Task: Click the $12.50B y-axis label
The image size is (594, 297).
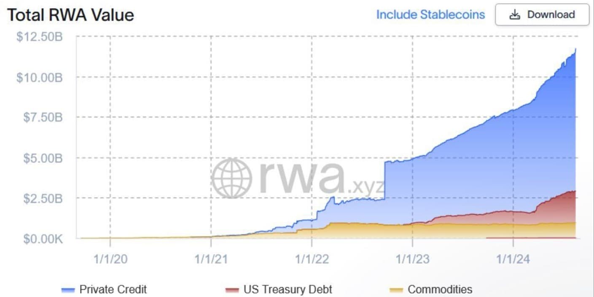Action: (40, 37)
